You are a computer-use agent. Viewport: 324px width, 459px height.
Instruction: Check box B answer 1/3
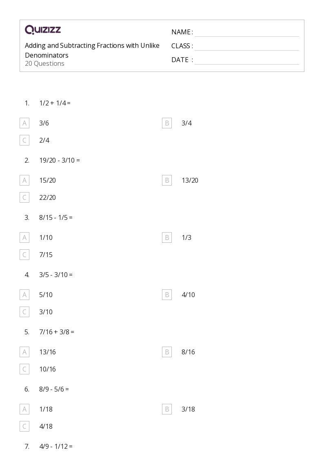pos(167,238)
